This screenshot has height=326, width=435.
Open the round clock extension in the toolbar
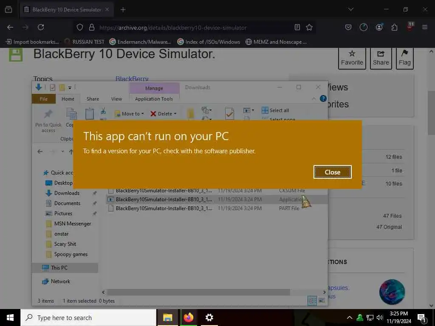click(x=364, y=27)
